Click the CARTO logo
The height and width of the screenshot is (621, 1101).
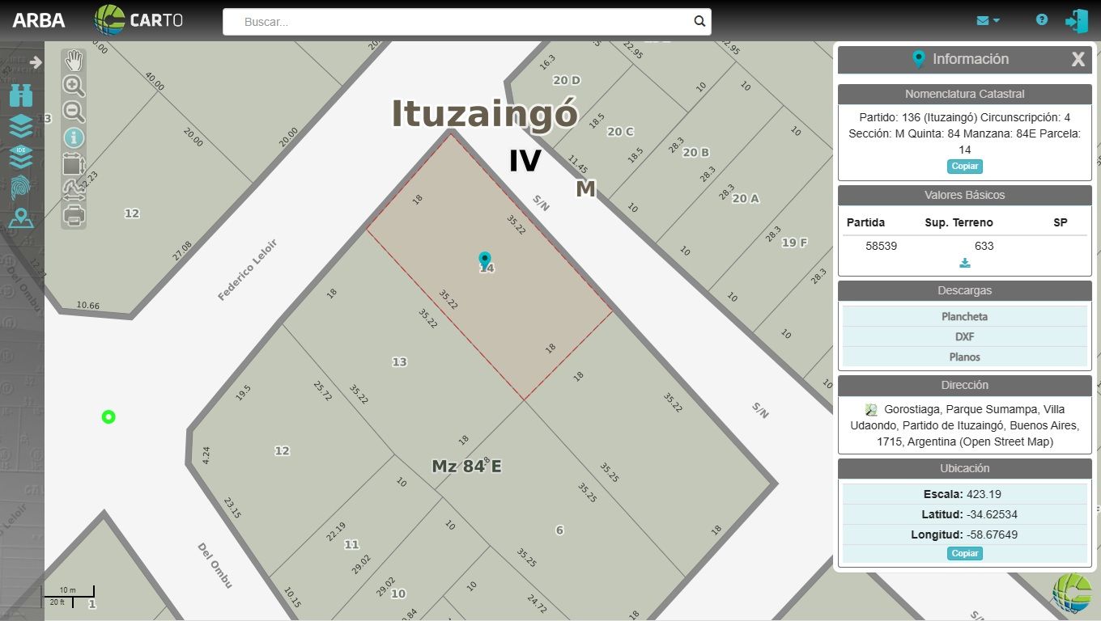coord(138,20)
